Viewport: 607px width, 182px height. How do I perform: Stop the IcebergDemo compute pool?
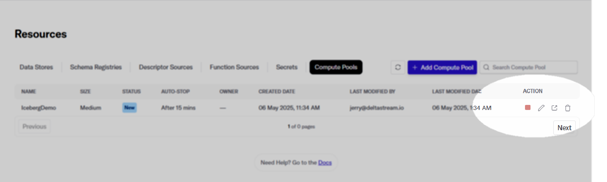[x=528, y=108]
